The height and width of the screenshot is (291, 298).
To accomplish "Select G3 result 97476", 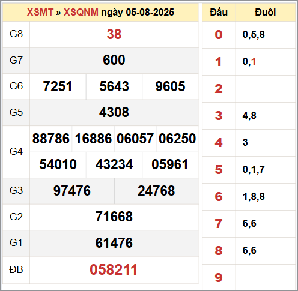I will coord(72,191).
